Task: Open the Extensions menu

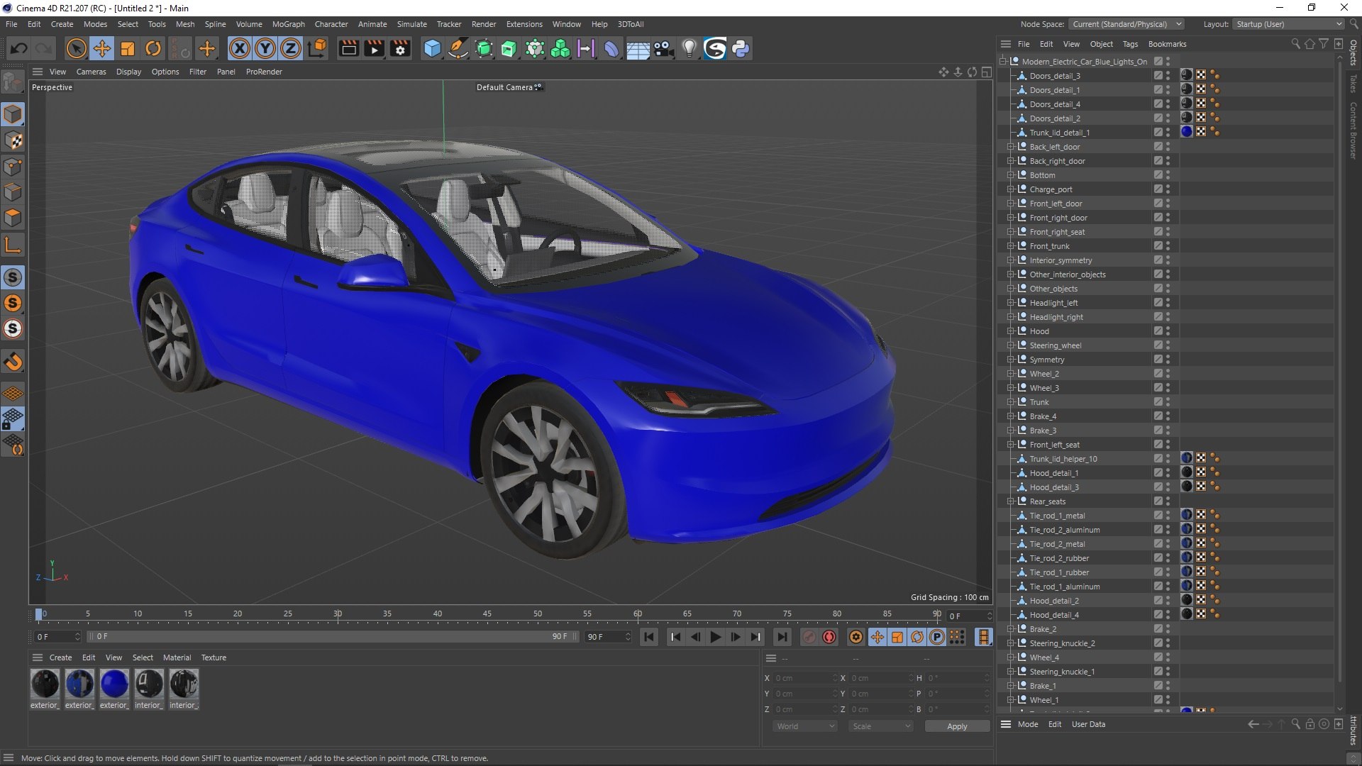Action: tap(524, 24)
